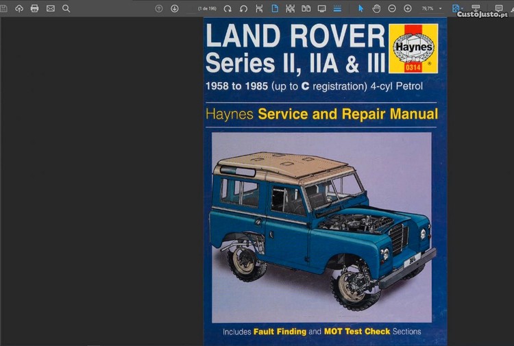Rotate the page counterclockwise
514x346 pixels.
[243, 8]
